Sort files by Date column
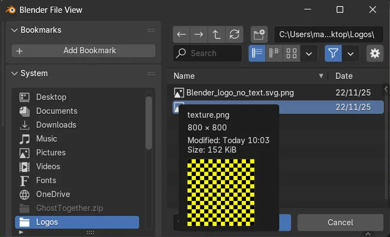This screenshot has height=237, width=390. tap(344, 76)
